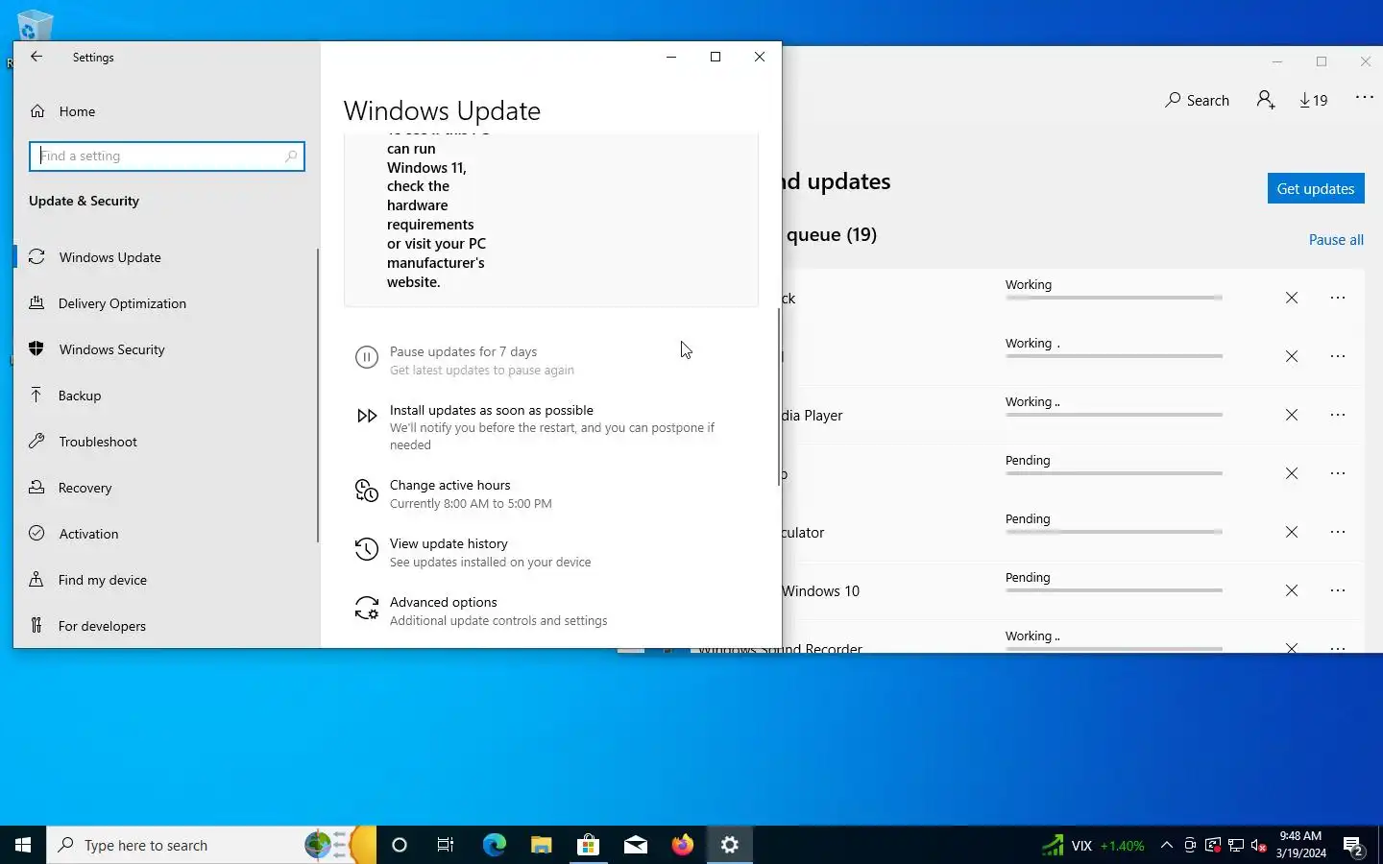
Task: Open the Windows Start menu
Action: pos(23,845)
